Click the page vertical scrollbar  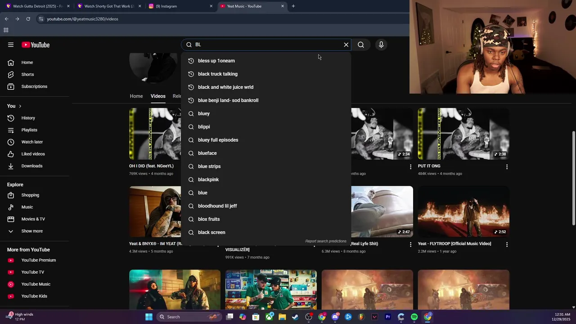point(573,179)
